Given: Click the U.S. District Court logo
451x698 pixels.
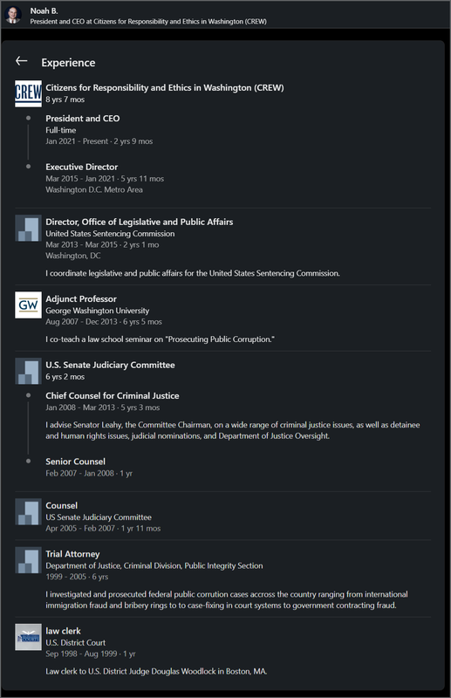Looking at the screenshot, I should pyautogui.click(x=28, y=637).
